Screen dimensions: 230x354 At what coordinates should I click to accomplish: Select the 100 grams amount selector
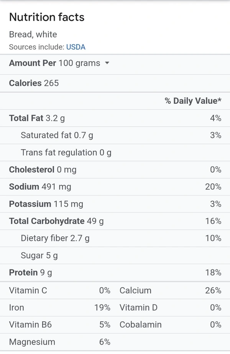[79, 63]
